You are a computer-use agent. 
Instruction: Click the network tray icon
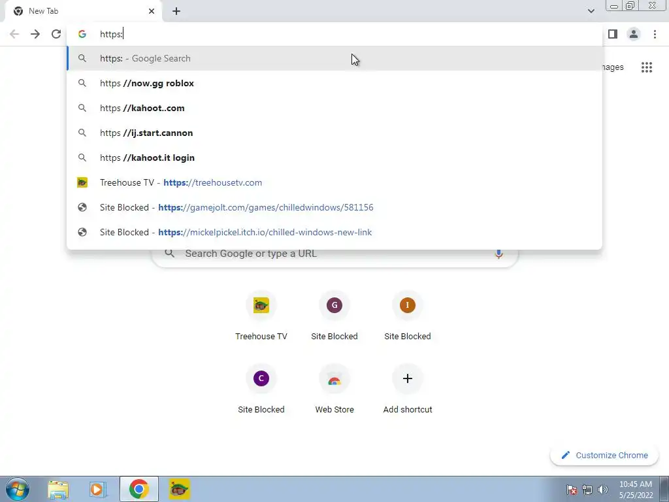(x=587, y=490)
